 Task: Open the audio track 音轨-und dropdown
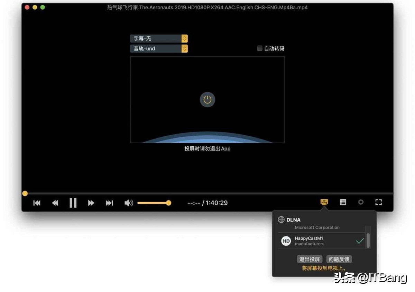coord(159,49)
